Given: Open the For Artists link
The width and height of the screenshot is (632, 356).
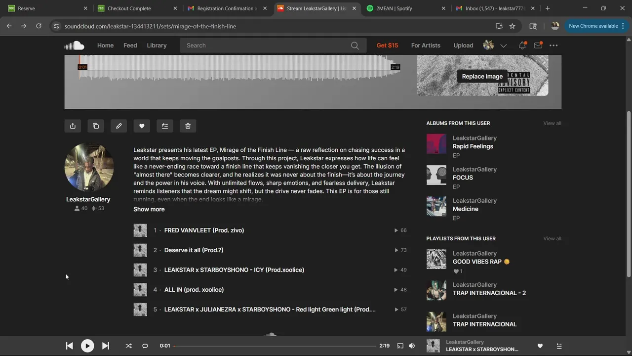Looking at the screenshot, I should pyautogui.click(x=426, y=45).
